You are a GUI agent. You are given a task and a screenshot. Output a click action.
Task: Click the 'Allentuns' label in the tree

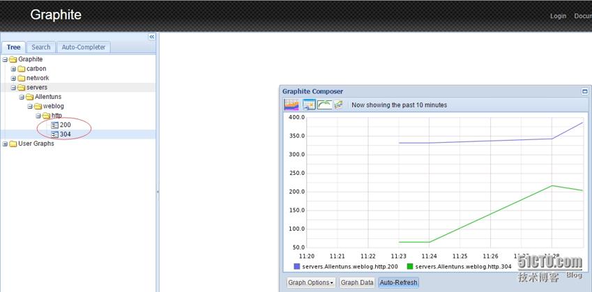click(48, 97)
